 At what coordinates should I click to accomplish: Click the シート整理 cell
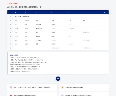pyautogui.click(x=39, y=40)
